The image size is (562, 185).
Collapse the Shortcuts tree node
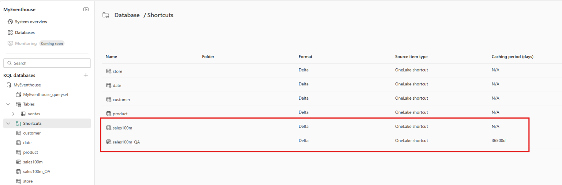[x=8, y=123]
